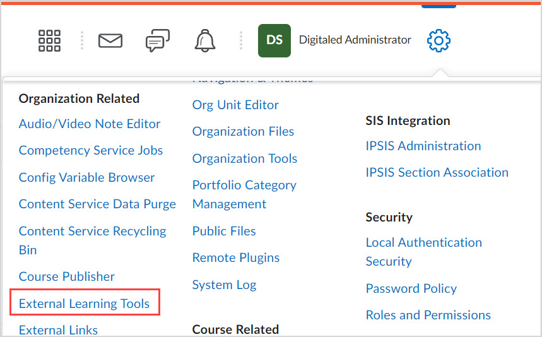Open Roles and Permissions
Image resolution: width=542 pixels, height=337 pixels.
pos(428,315)
